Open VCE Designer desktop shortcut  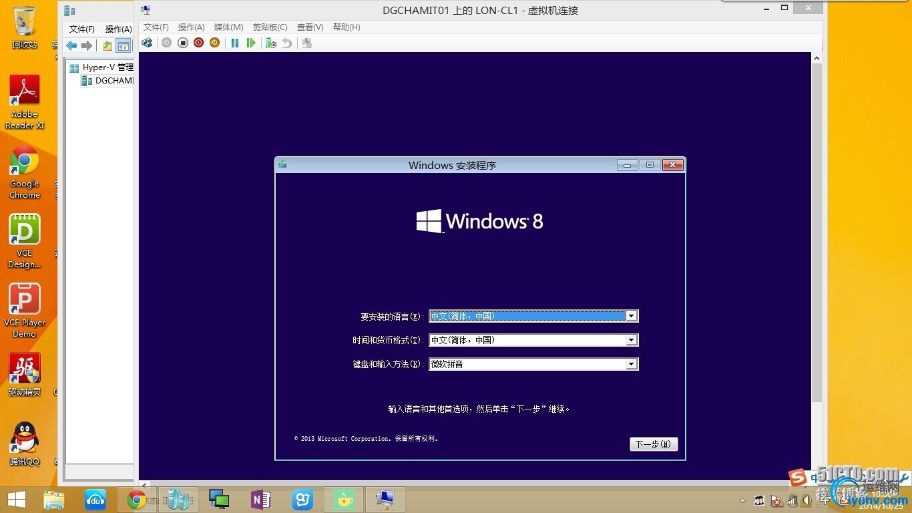(x=25, y=242)
